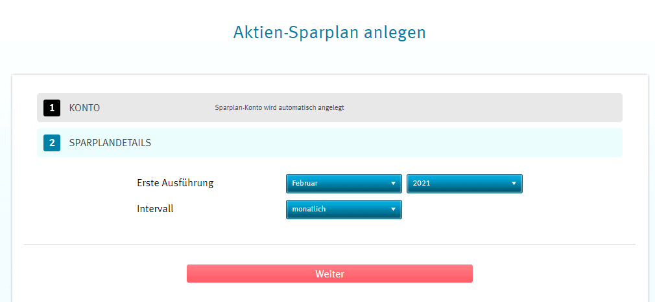
Task: Click the Aktien-Sparplan anlegen page heading
Action: tap(329, 33)
